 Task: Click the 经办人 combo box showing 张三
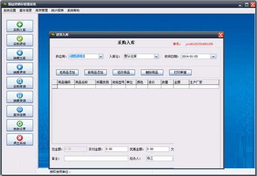[160, 158]
